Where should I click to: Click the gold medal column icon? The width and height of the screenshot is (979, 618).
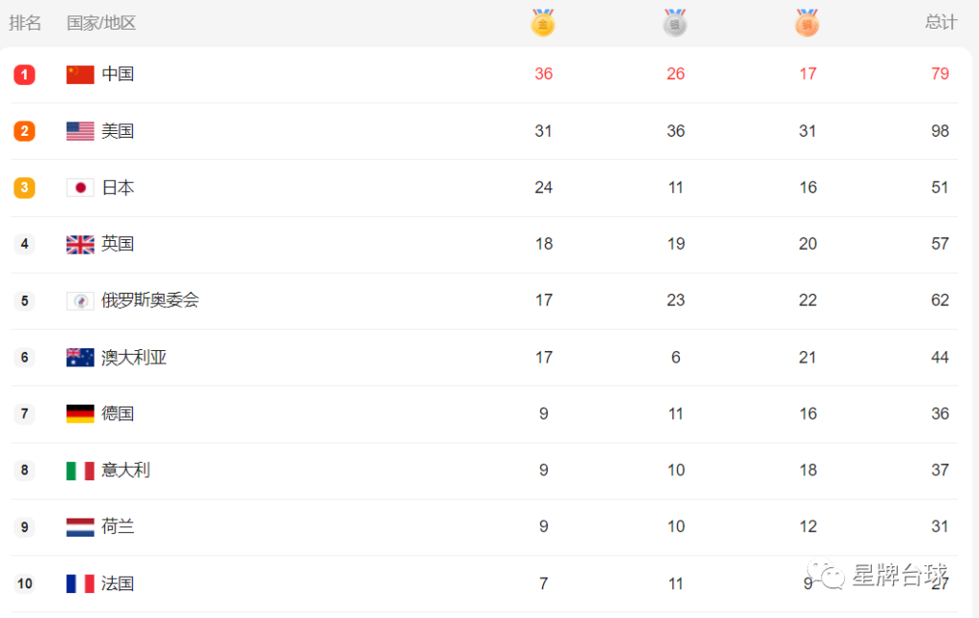[x=543, y=23]
